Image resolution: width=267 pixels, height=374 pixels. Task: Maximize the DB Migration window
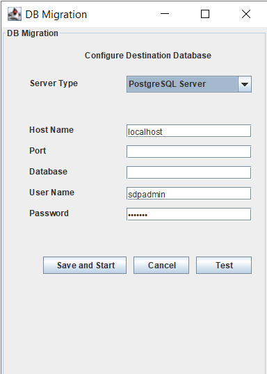click(205, 14)
